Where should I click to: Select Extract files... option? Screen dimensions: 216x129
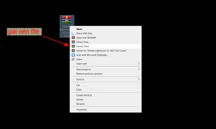(x=106, y=42)
